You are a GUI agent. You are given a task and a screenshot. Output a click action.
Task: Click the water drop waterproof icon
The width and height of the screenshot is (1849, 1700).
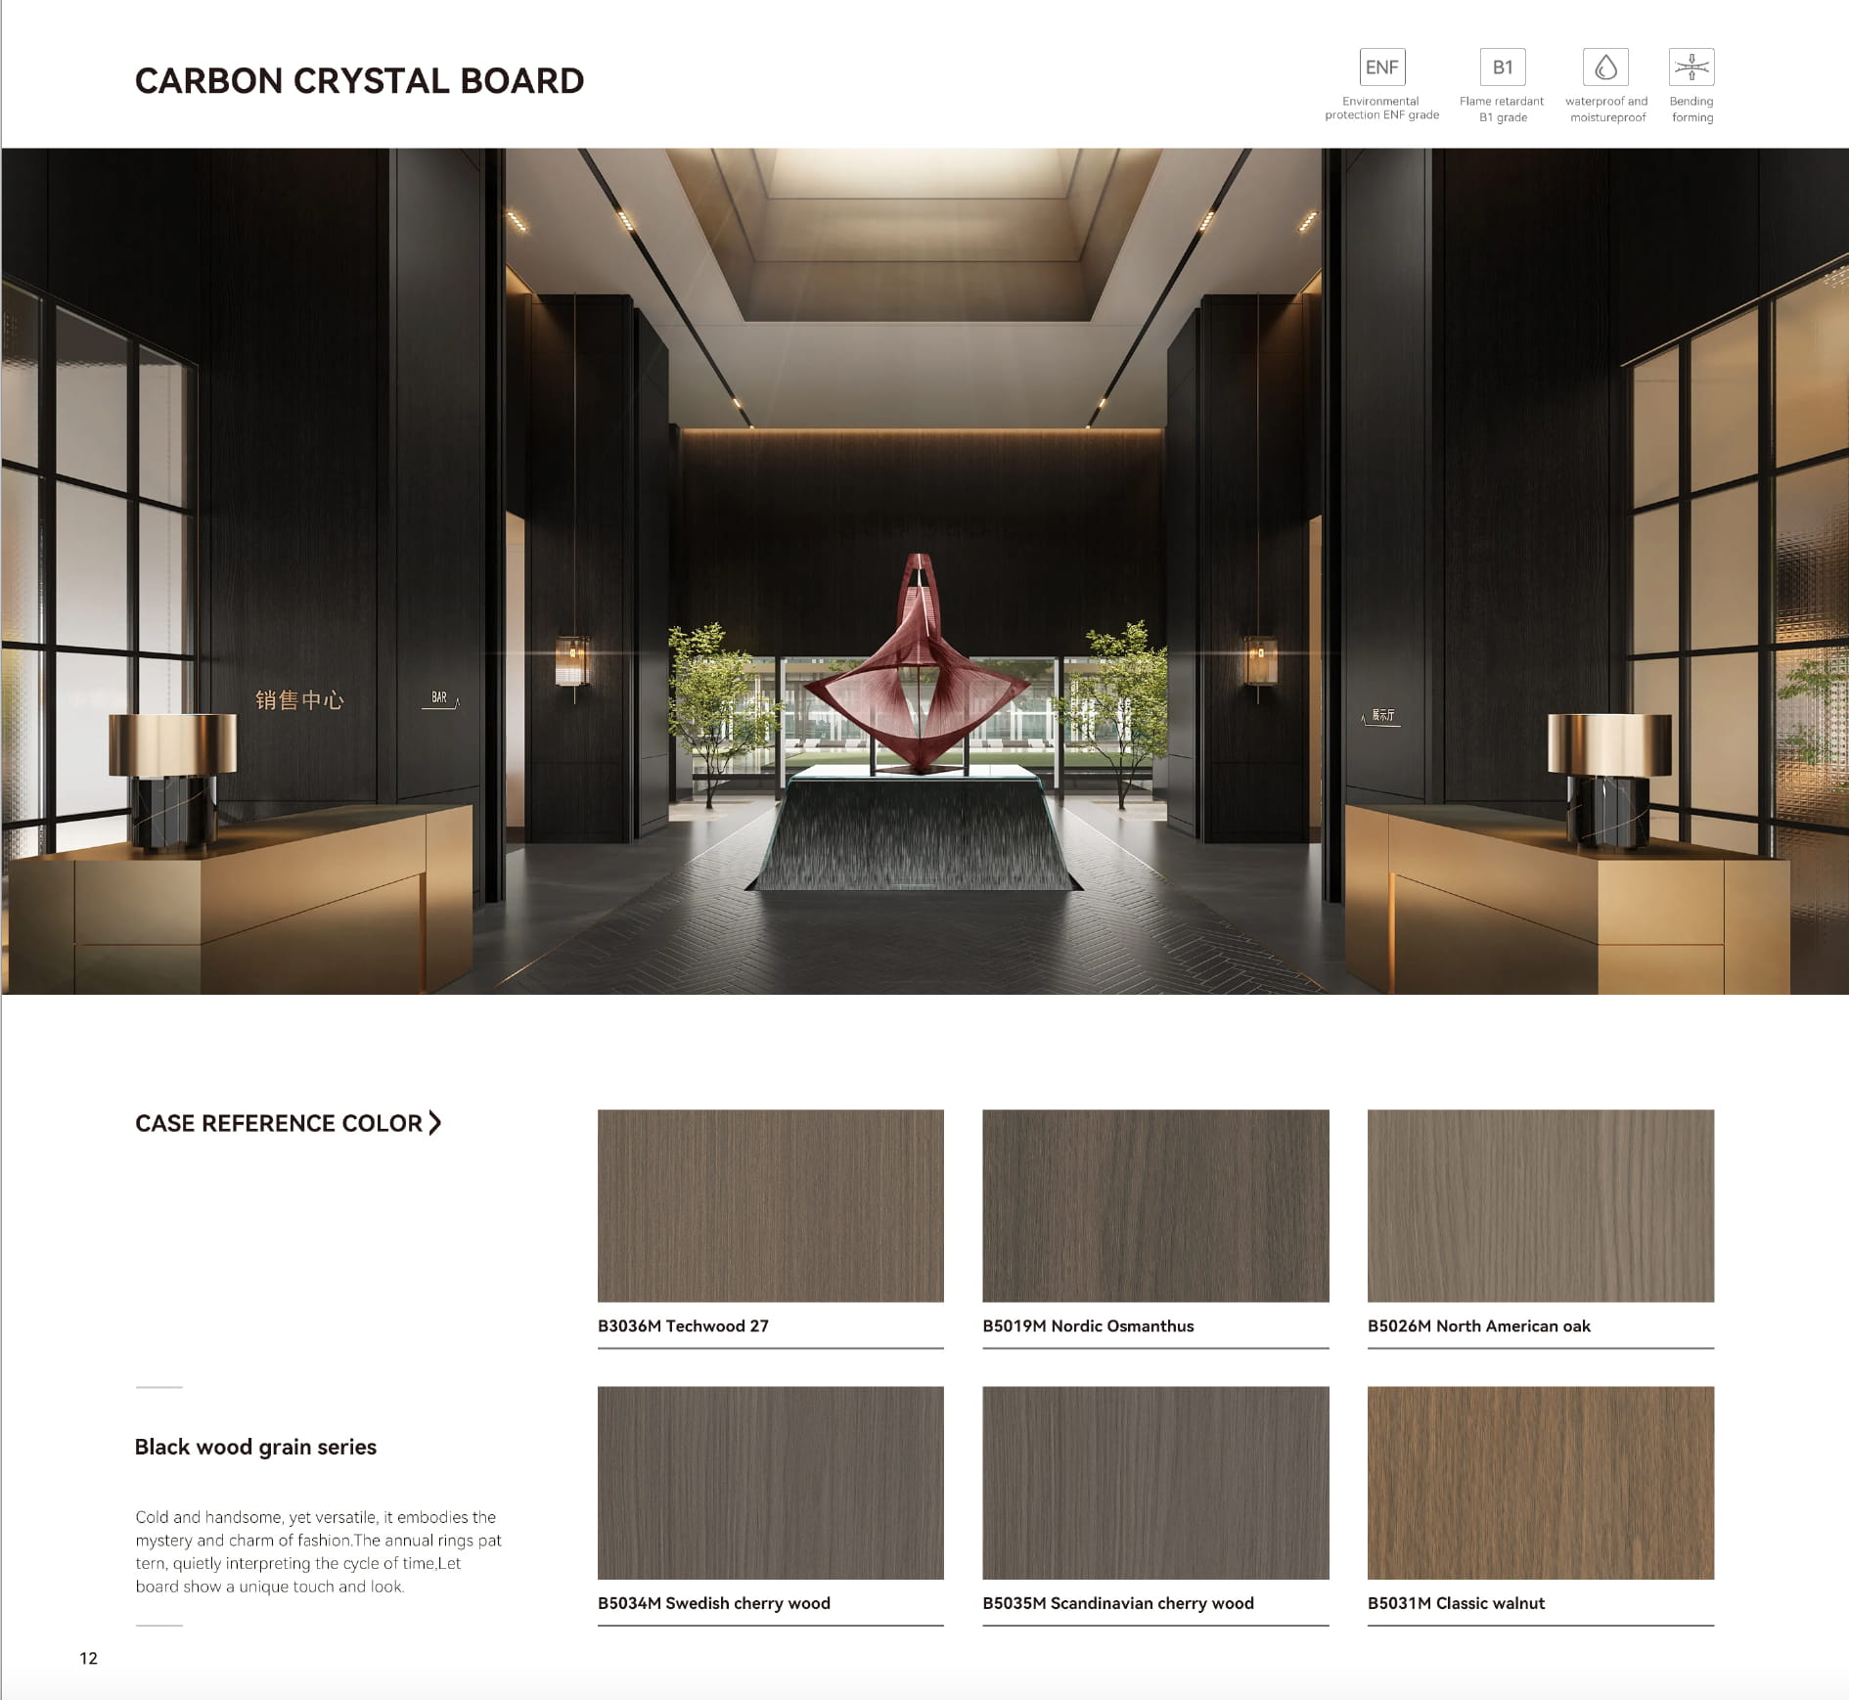[x=1605, y=67]
